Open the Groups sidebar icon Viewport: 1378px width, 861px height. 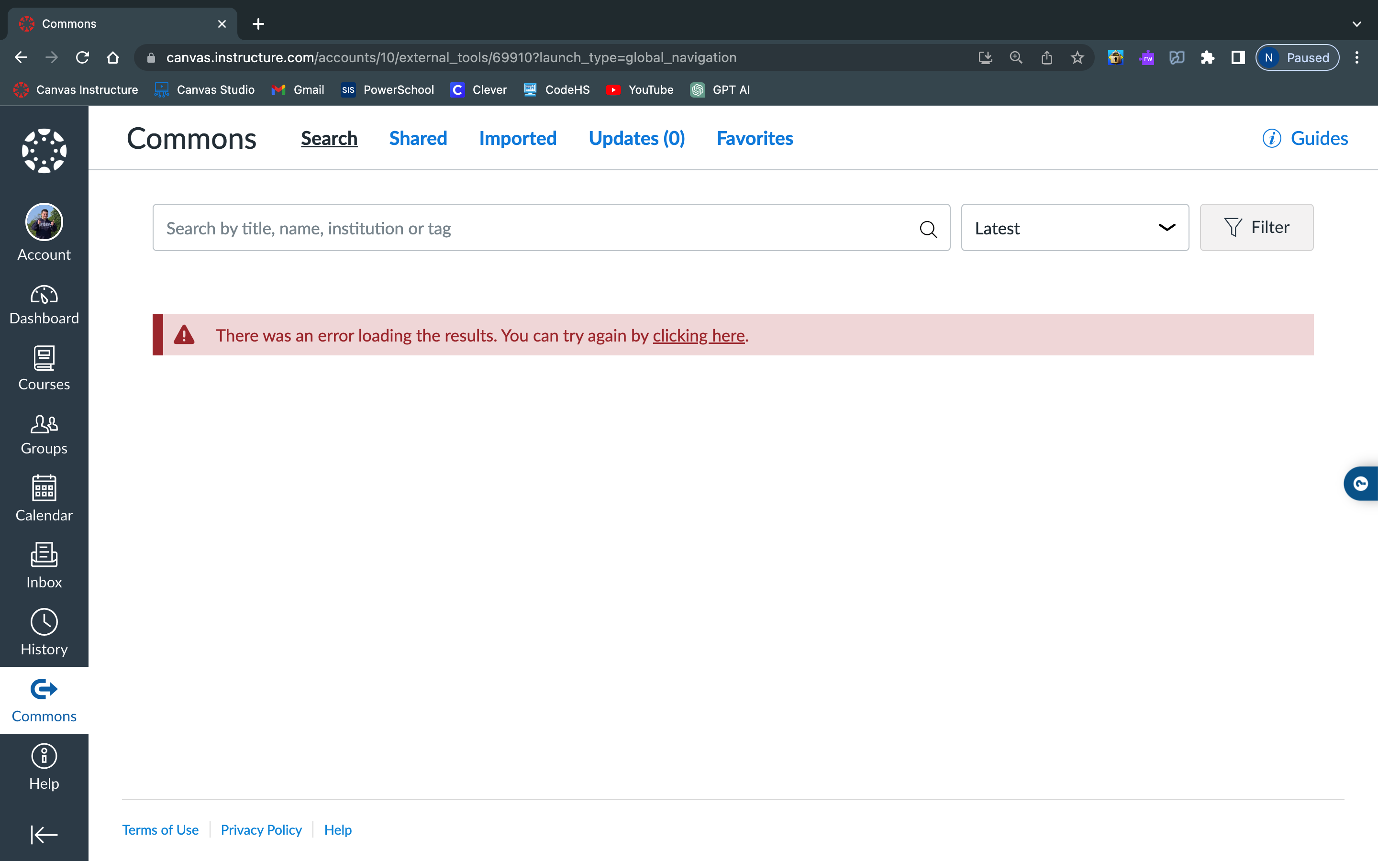(x=44, y=434)
